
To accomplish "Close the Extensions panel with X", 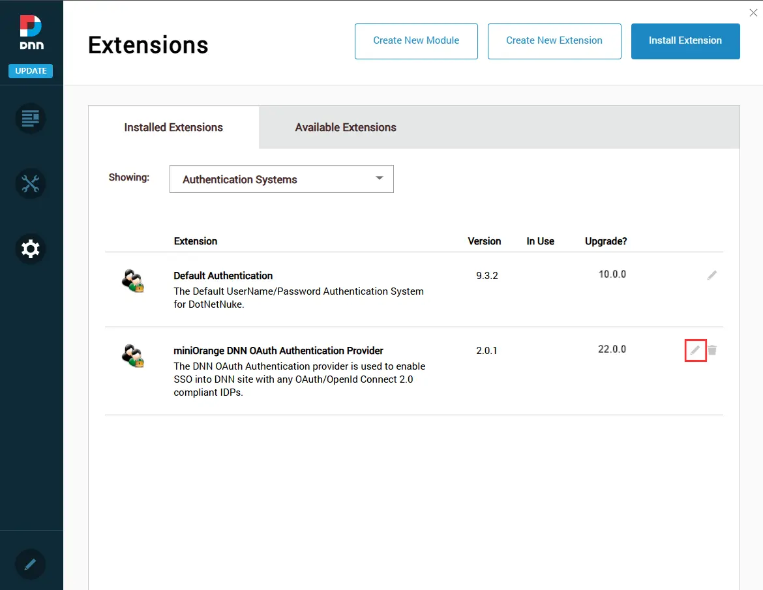I will 753,13.
